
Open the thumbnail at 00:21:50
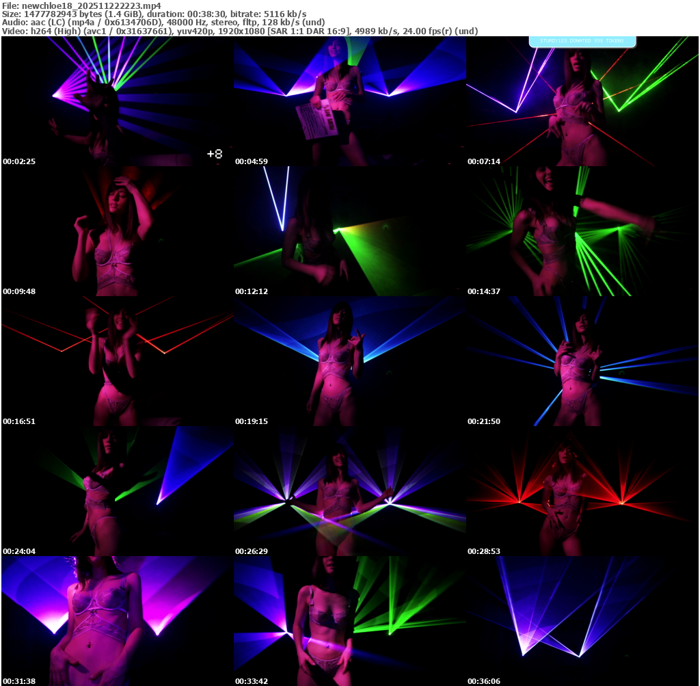pyautogui.click(x=582, y=361)
